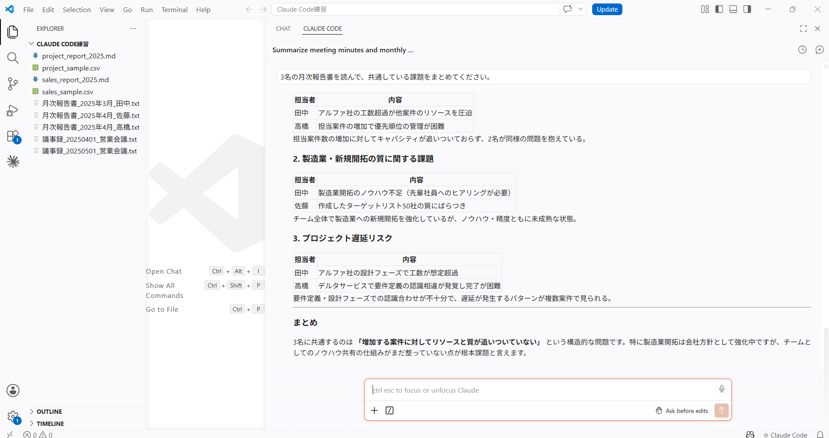Open the Manage settings gear icon
The height and width of the screenshot is (438, 829).
tap(13, 417)
